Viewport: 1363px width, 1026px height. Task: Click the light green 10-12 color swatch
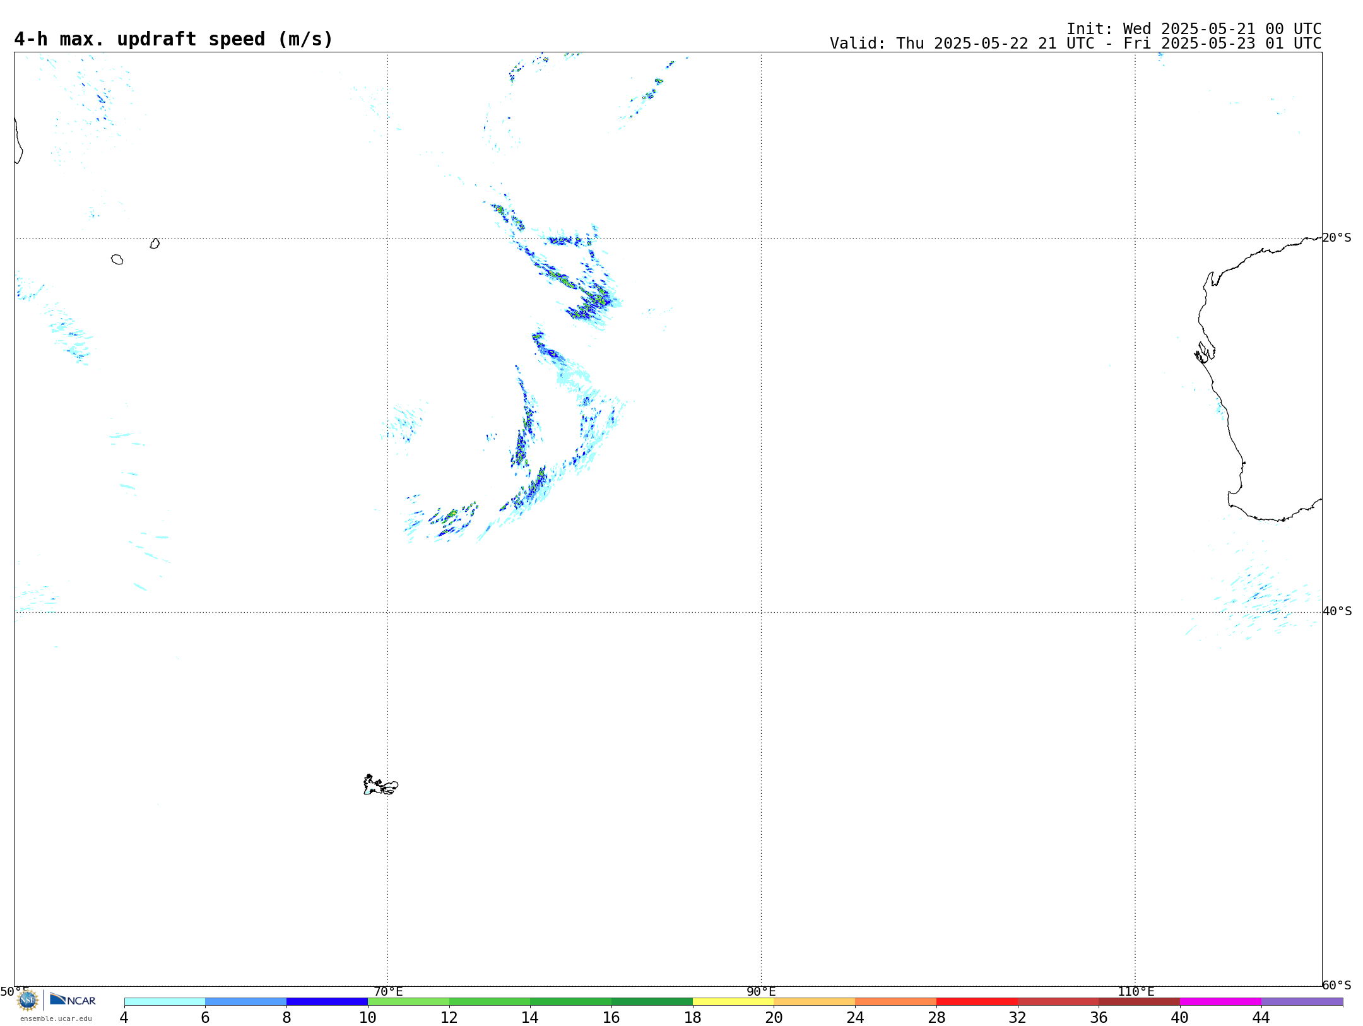[x=408, y=1001]
